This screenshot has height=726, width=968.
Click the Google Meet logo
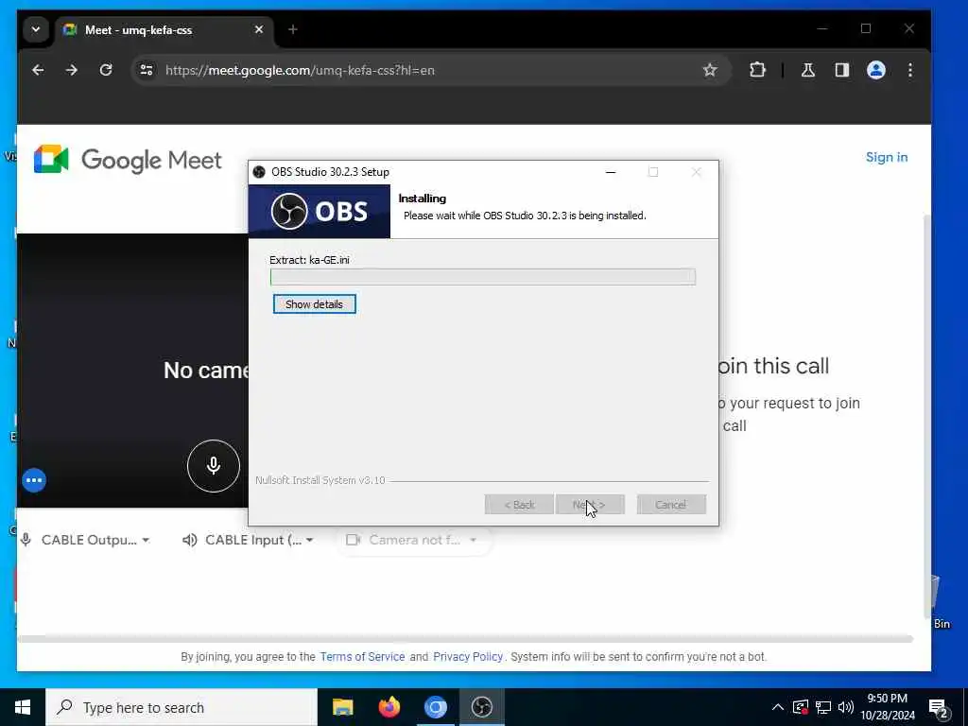(128, 159)
